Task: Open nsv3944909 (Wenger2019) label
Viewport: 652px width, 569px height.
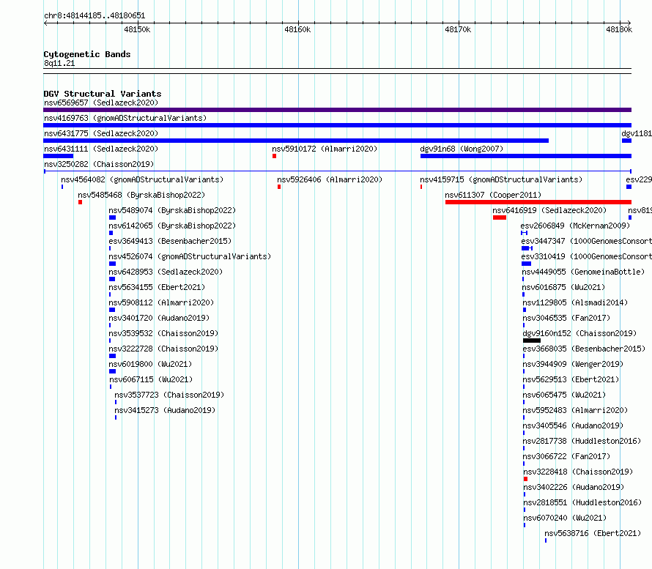Action: (573, 364)
